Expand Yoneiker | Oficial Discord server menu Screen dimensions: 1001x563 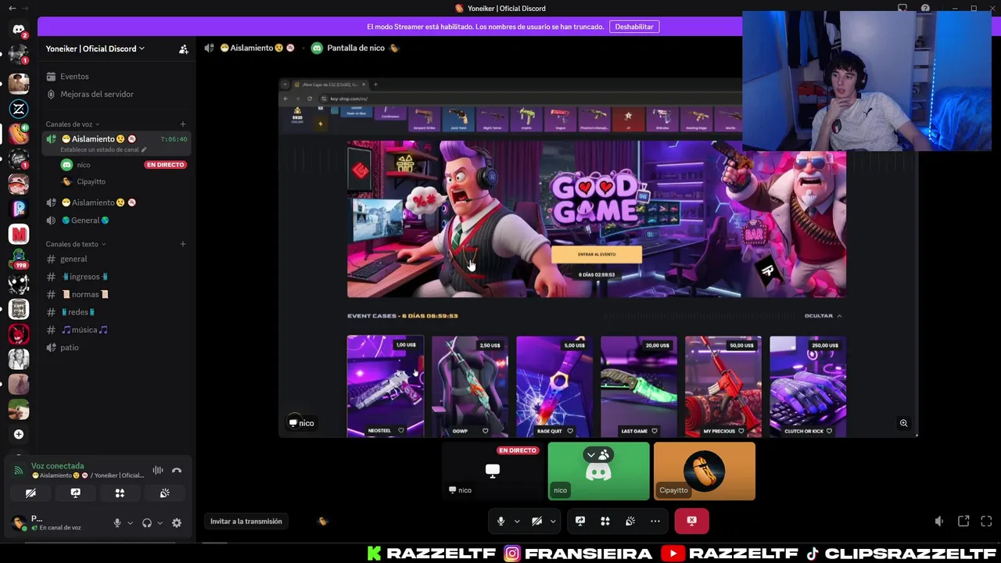pos(95,48)
